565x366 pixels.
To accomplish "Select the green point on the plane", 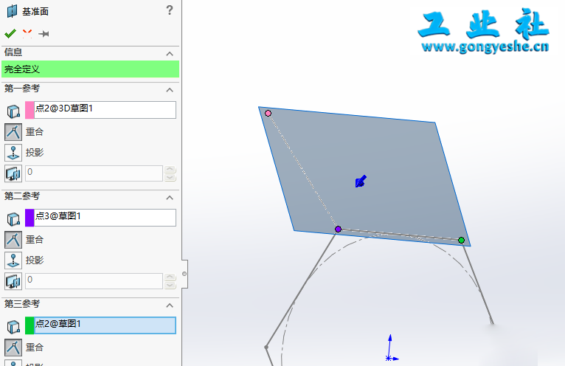I will coord(461,240).
